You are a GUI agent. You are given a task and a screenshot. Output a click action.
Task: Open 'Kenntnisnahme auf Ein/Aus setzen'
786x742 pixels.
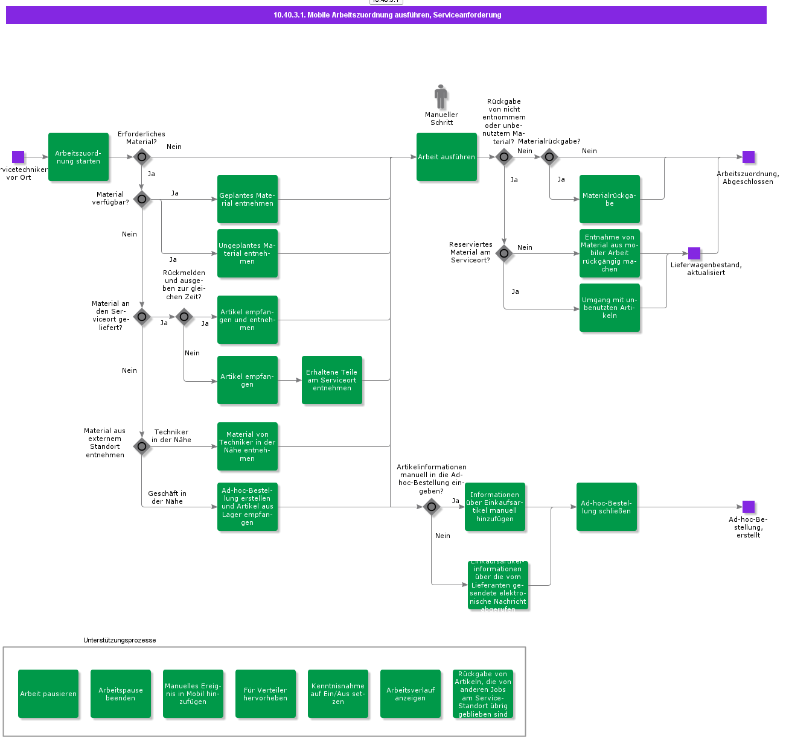pyautogui.click(x=338, y=694)
